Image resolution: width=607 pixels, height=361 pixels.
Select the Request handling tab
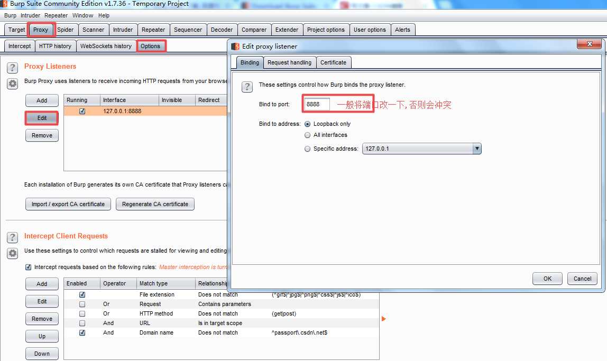(290, 63)
